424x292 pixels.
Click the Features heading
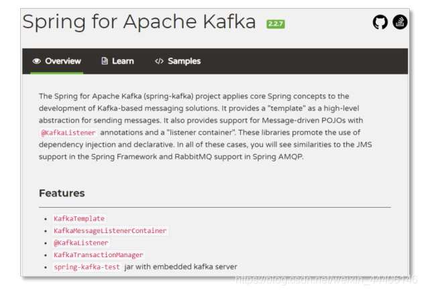[62, 194]
